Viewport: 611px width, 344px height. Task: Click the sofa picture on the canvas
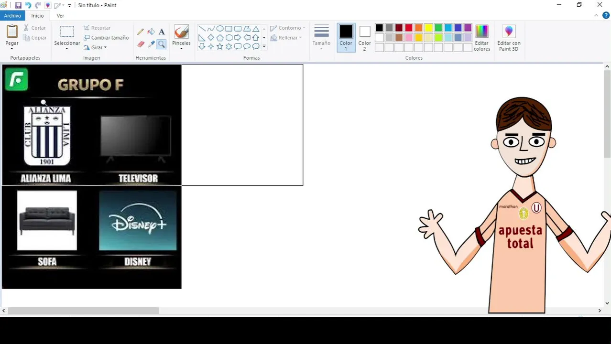[x=47, y=221]
